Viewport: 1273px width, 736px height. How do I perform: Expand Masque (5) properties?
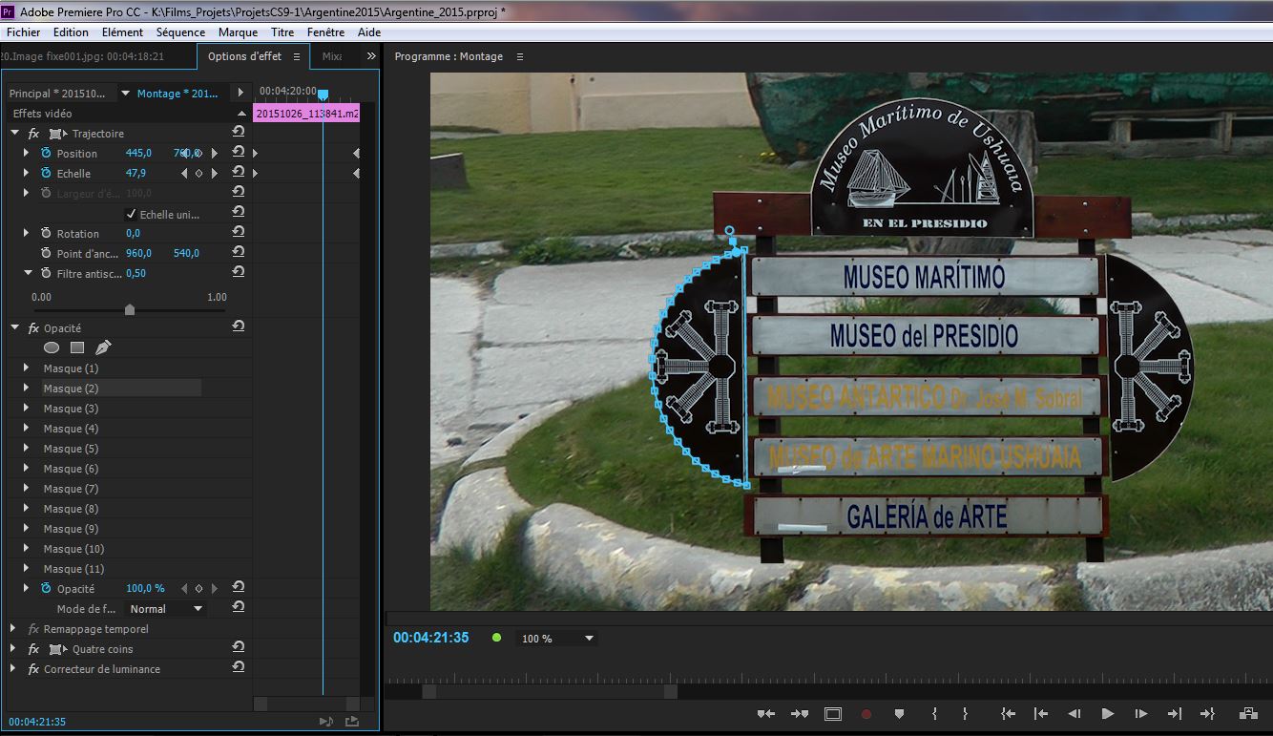[27, 448]
